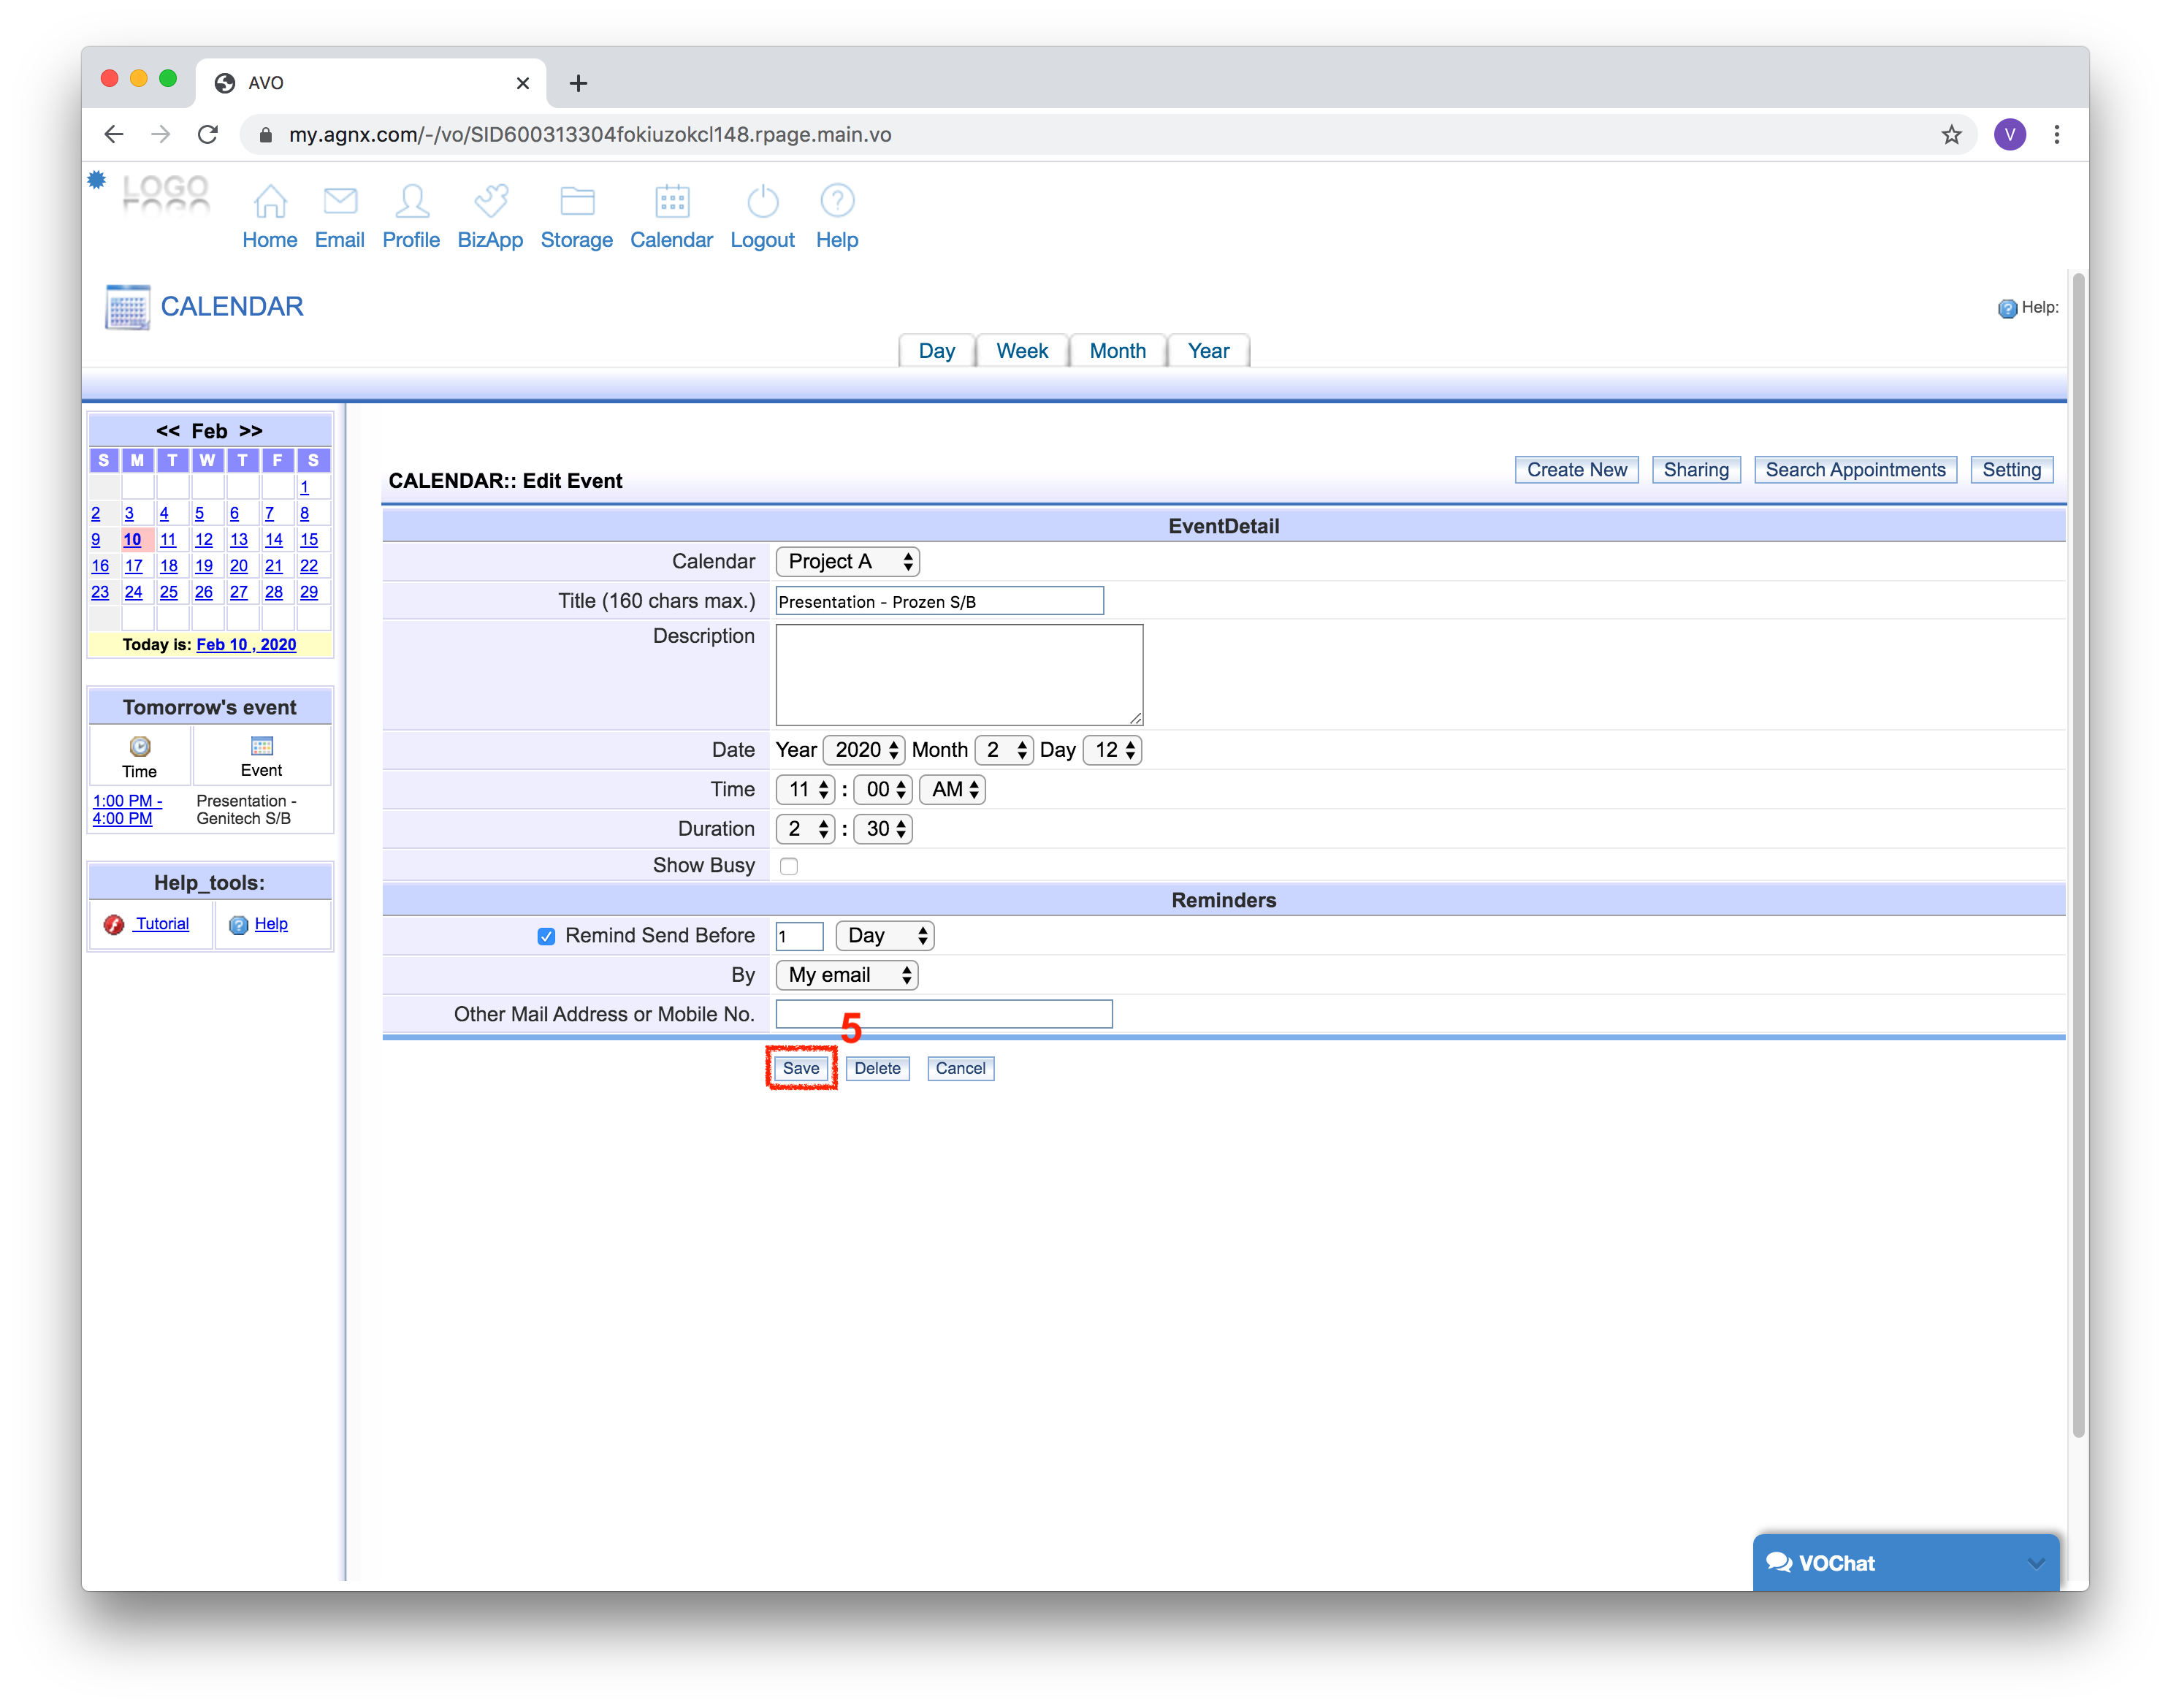The width and height of the screenshot is (2171, 1708).
Task: Click the Storage folder icon
Action: [x=577, y=202]
